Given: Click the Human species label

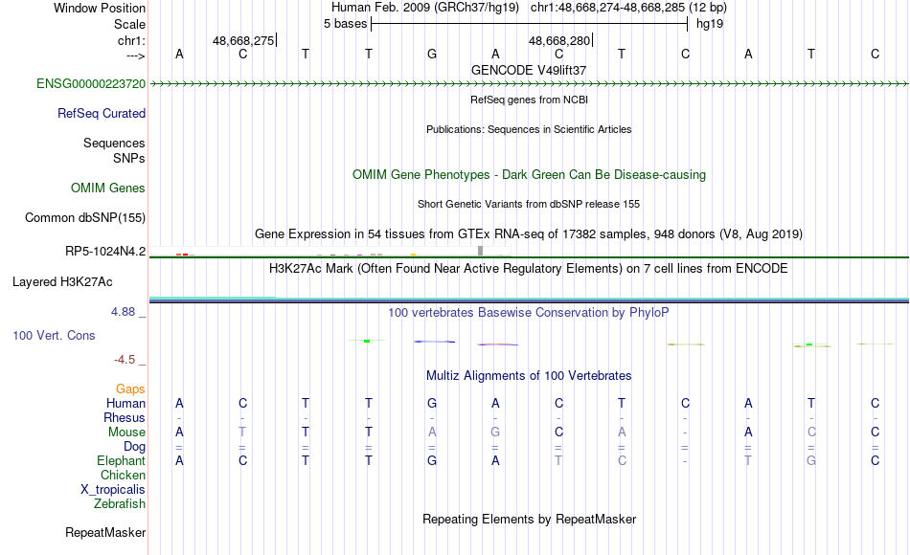Looking at the screenshot, I should pyautogui.click(x=125, y=404).
